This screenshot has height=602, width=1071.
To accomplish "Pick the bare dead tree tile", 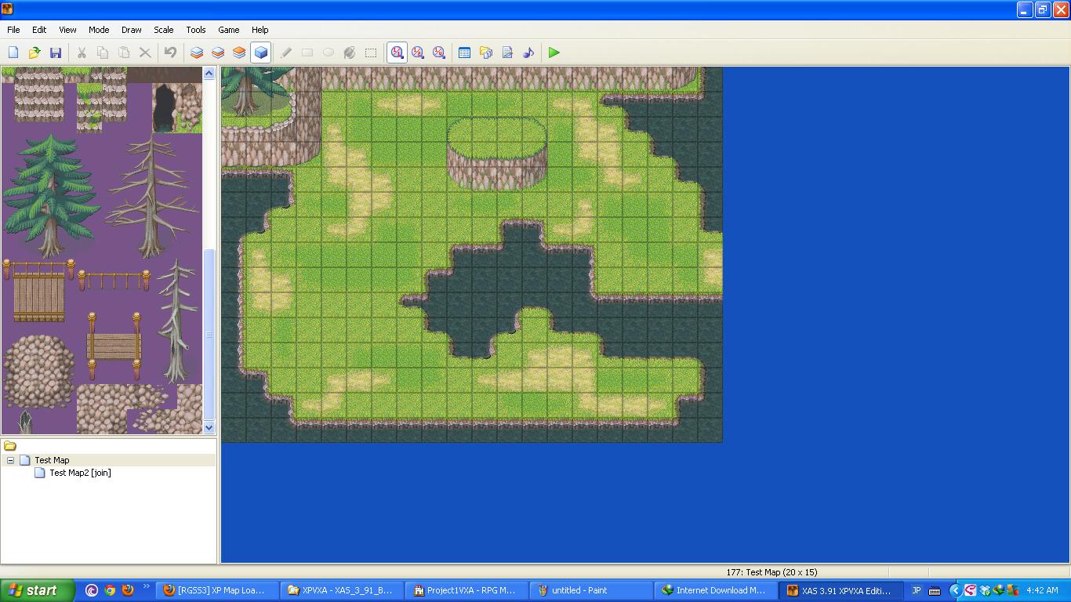I will (x=151, y=196).
